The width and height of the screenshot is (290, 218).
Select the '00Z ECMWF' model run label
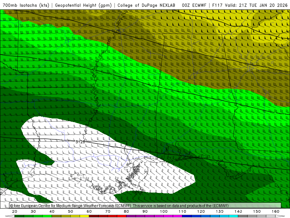click(x=194, y=5)
